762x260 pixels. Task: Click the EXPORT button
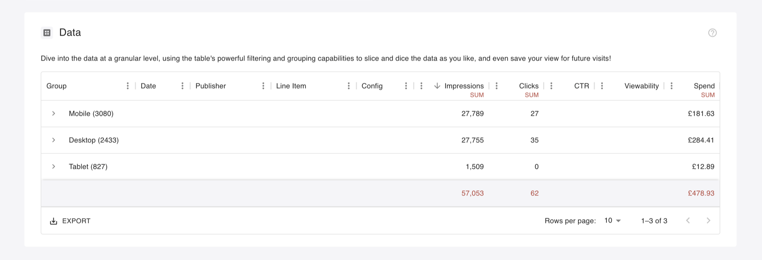click(x=70, y=221)
